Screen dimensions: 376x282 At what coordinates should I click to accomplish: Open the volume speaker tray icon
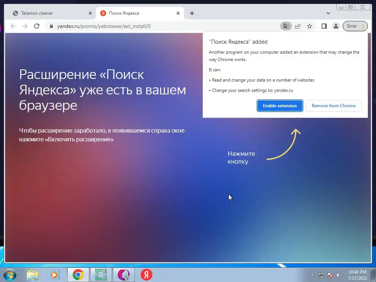[x=339, y=275]
